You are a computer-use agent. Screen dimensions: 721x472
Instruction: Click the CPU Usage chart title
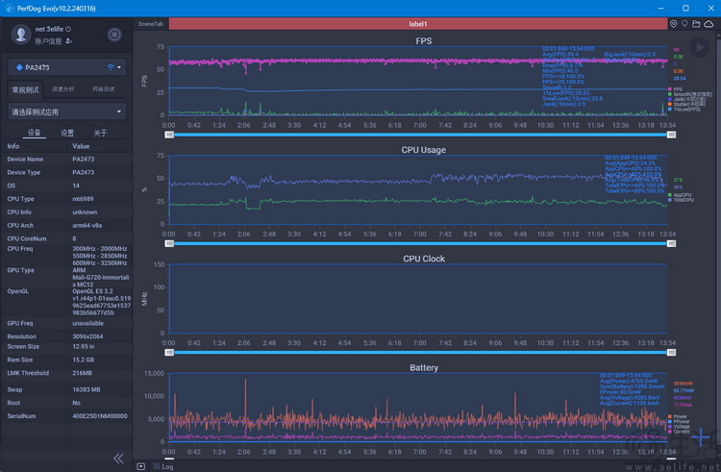click(x=424, y=150)
